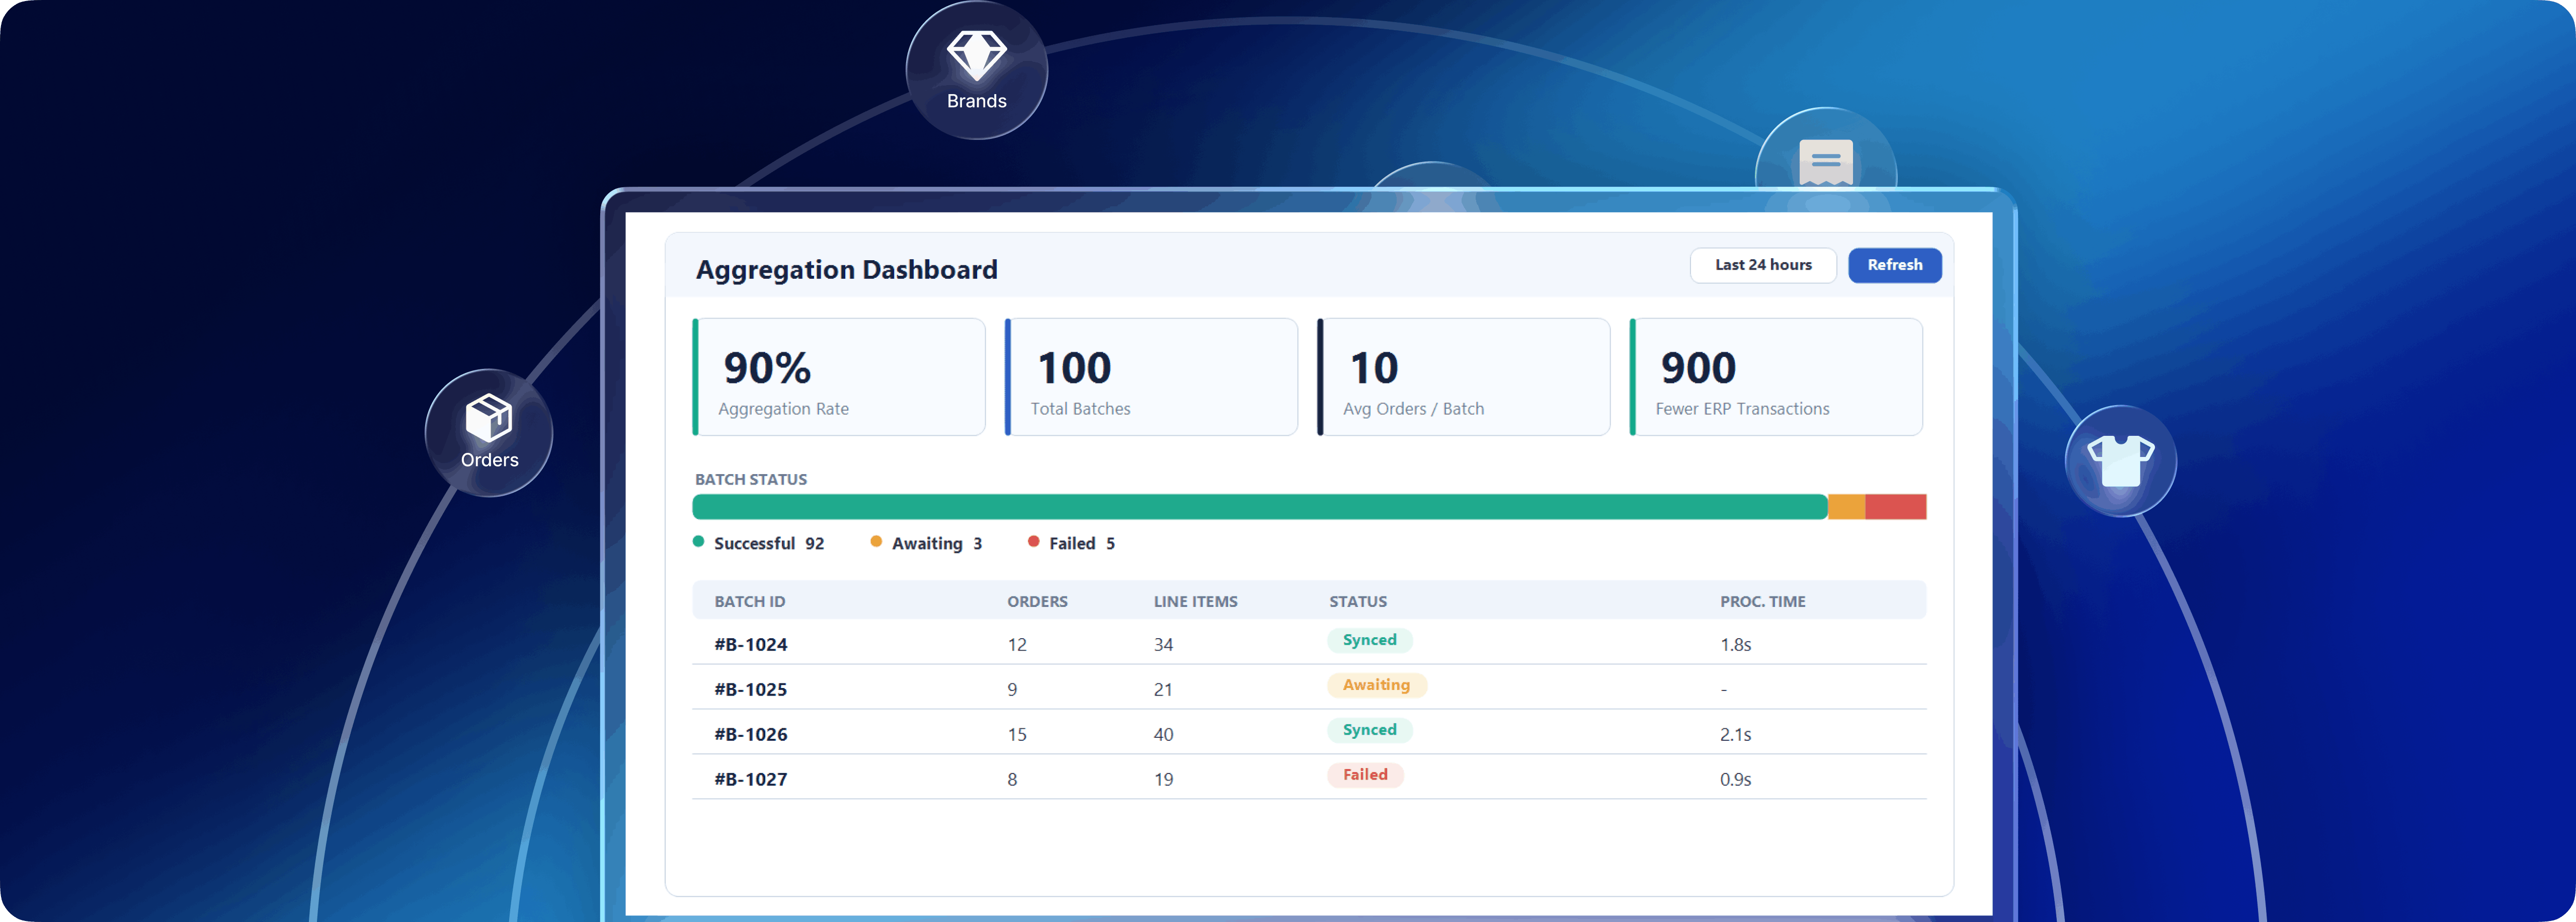Screen dimensions: 2576x922
Task: Click line items value 21 in #B-1025 row
Action: coord(1163,690)
